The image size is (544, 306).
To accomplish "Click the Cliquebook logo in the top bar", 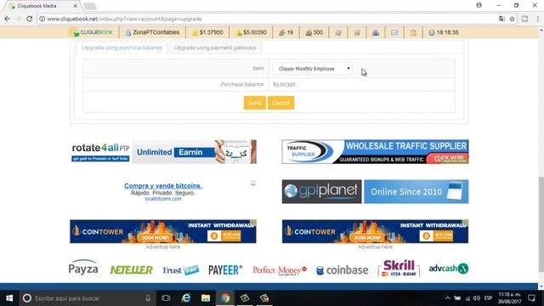I will (91, 32).
